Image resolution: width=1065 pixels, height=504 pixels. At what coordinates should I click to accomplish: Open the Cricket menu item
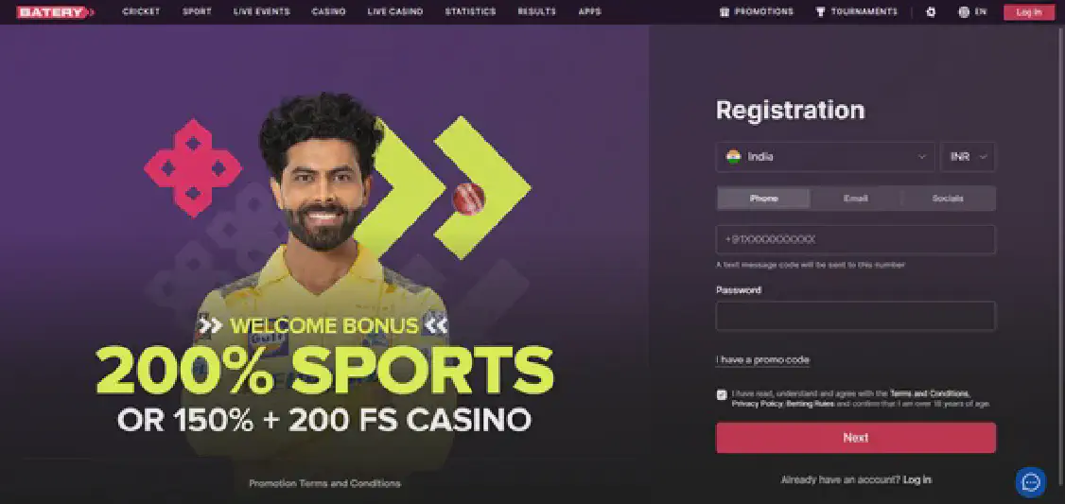coord(141,12)
